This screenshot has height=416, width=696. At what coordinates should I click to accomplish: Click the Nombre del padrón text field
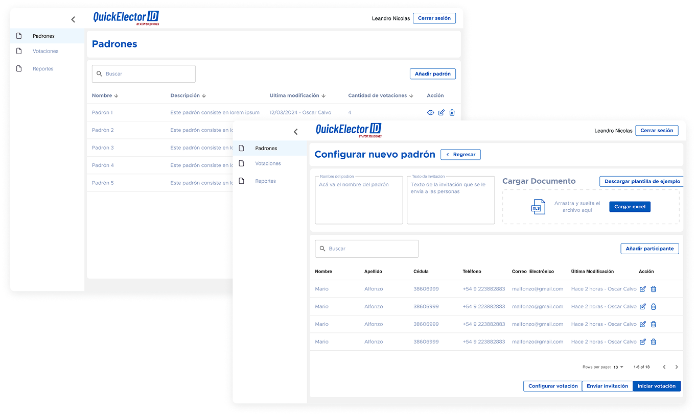point(352,200)
